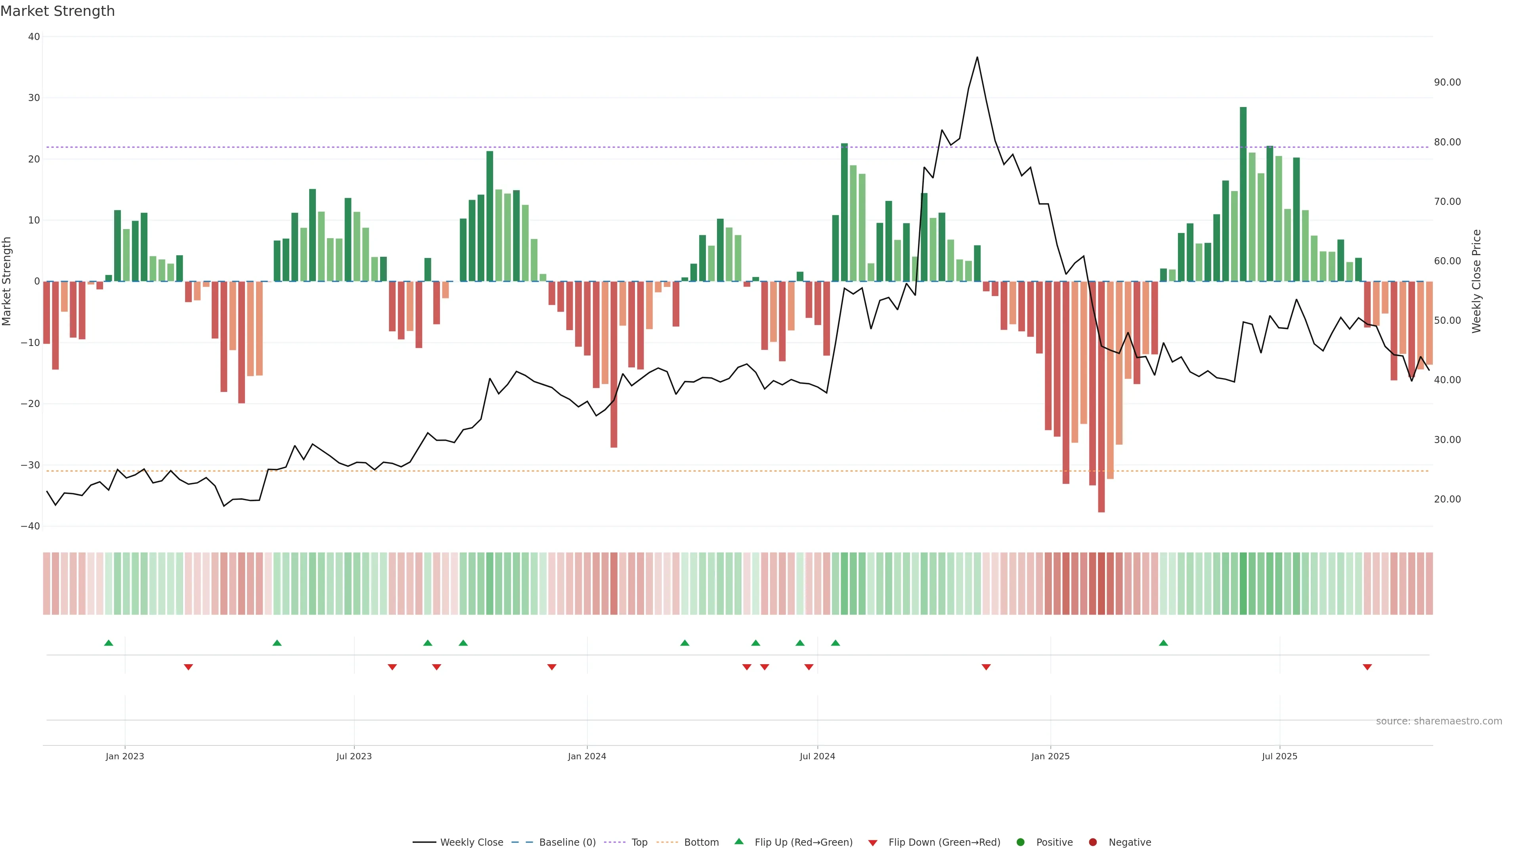
Task: Click the tallest green bar near June 2025
Action: pos(1243,195)
